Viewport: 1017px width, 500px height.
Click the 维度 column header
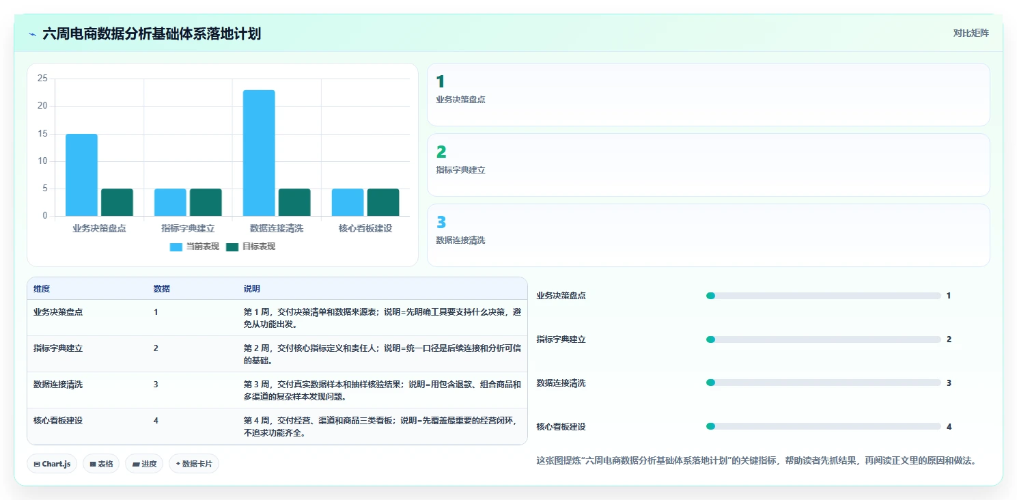tap(42, 289)
